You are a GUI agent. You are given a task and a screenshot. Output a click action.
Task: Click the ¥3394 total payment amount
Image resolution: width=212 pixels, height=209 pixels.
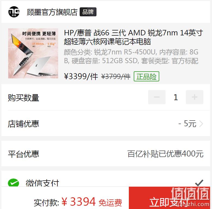tap(79, 202)
